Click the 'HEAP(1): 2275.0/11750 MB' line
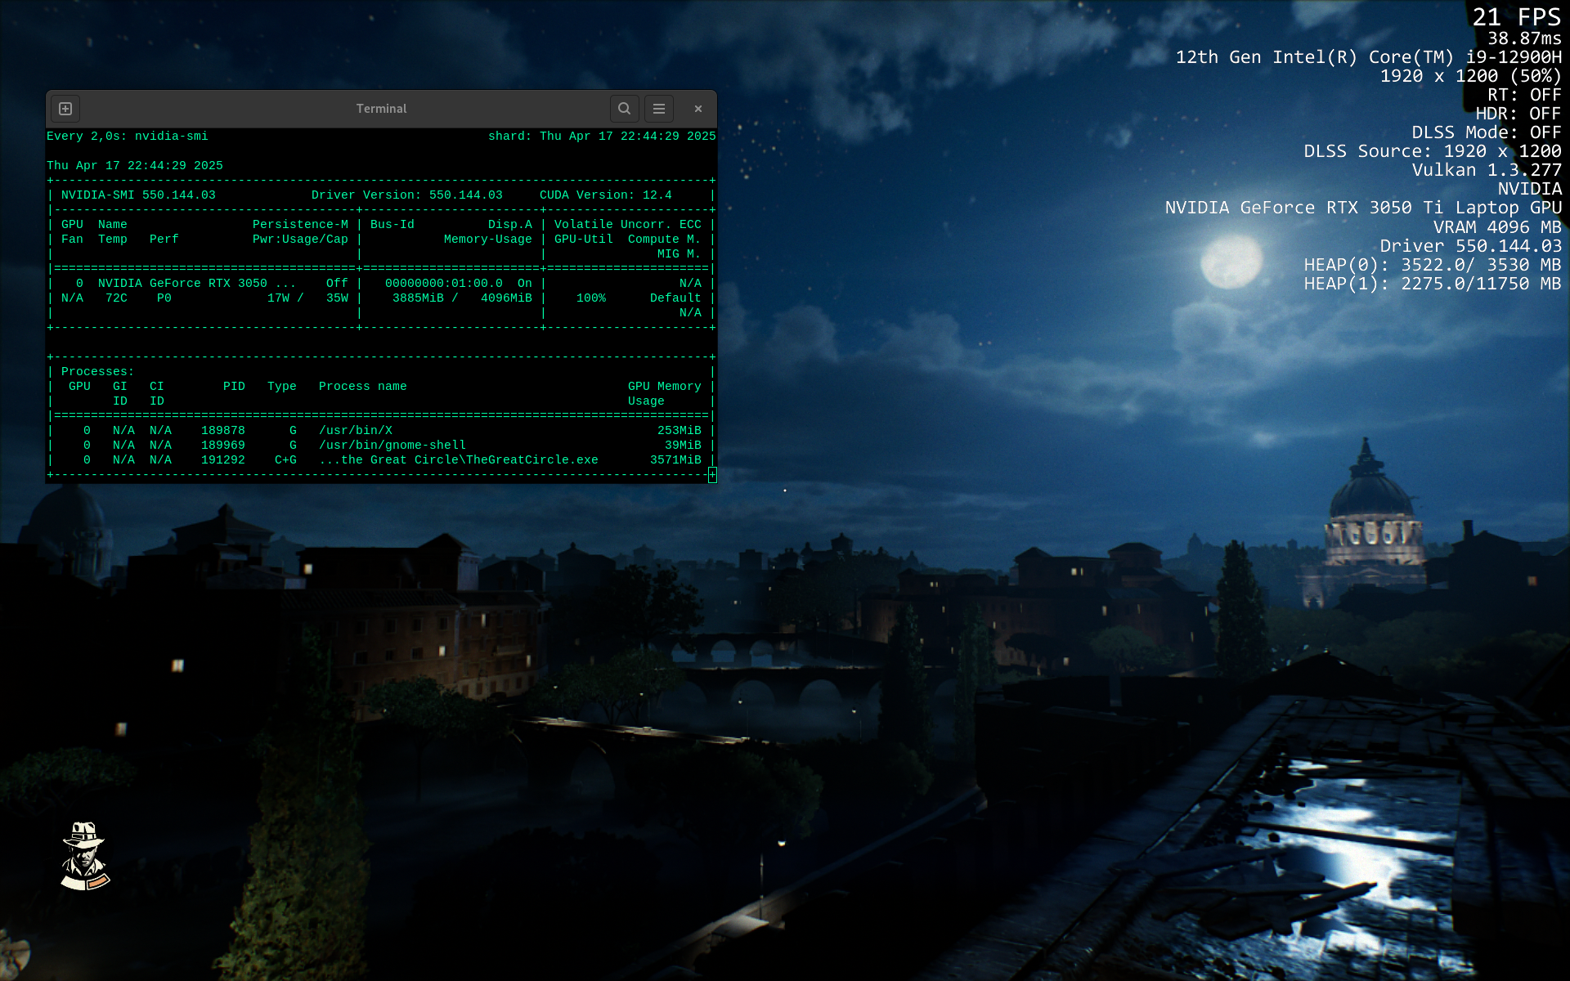The height and width of the screenshot is (981, 1570). click(1433, 284)
